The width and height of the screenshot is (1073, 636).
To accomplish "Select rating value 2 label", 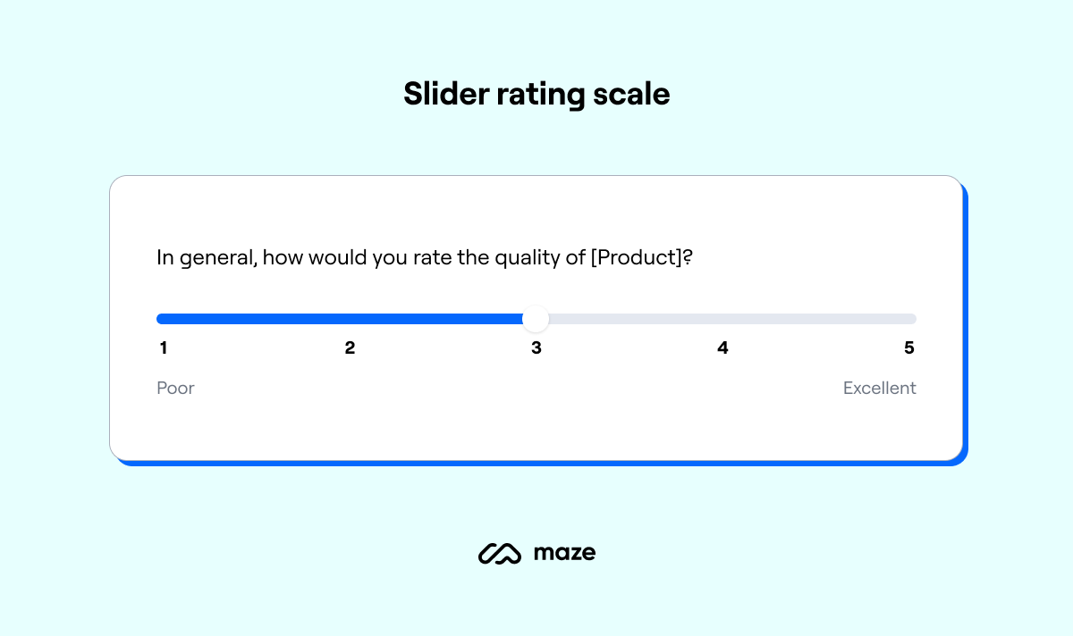I will click(350, 348).
